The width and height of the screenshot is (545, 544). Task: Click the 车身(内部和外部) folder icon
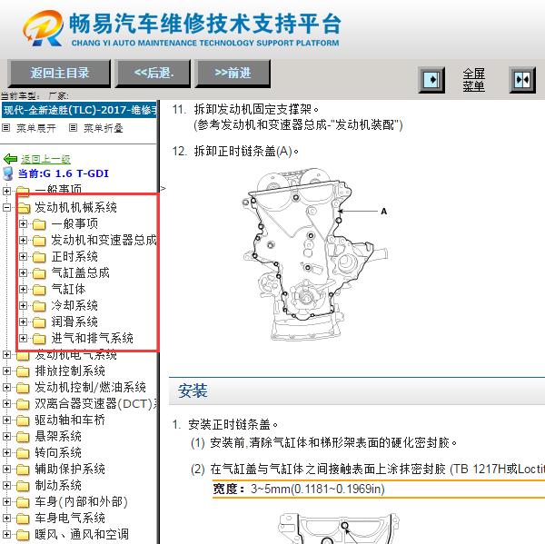[24, 502]
